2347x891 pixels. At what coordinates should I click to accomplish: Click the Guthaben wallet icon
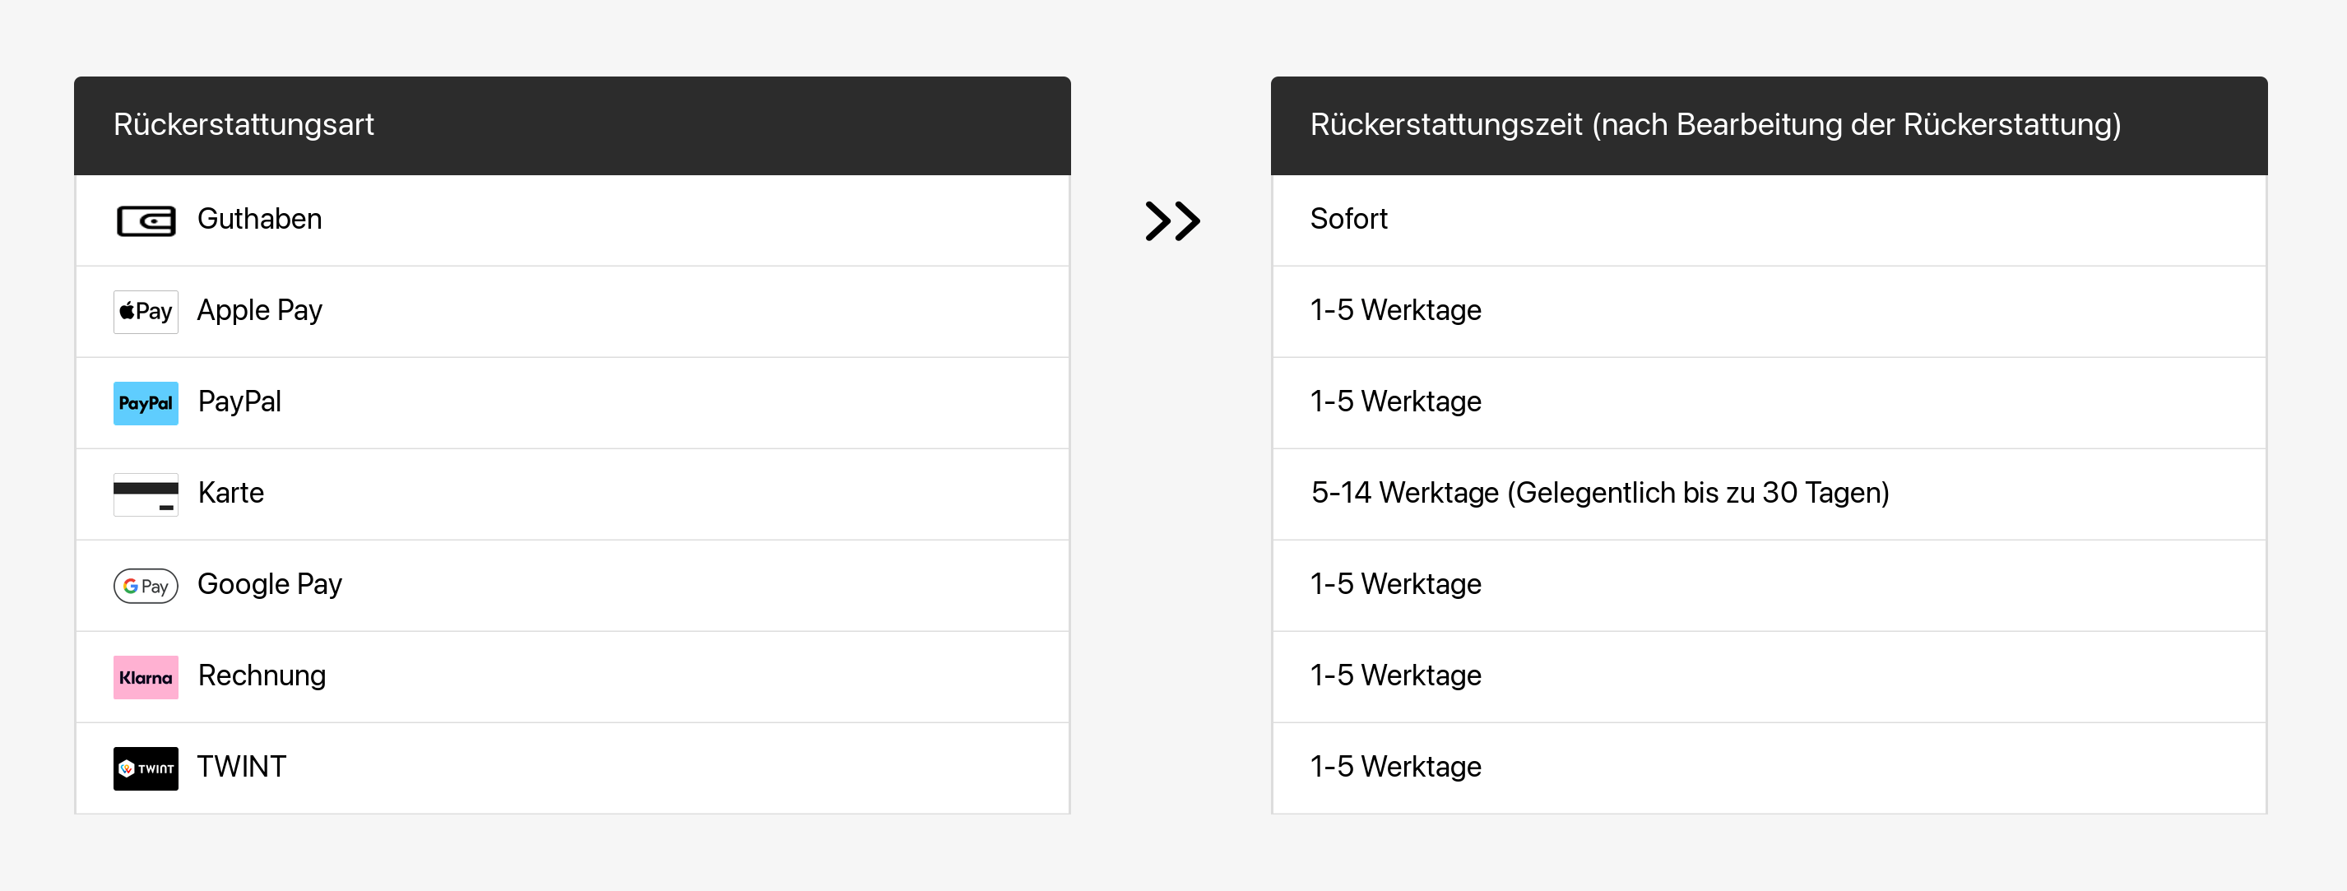[x=146, y=220]
